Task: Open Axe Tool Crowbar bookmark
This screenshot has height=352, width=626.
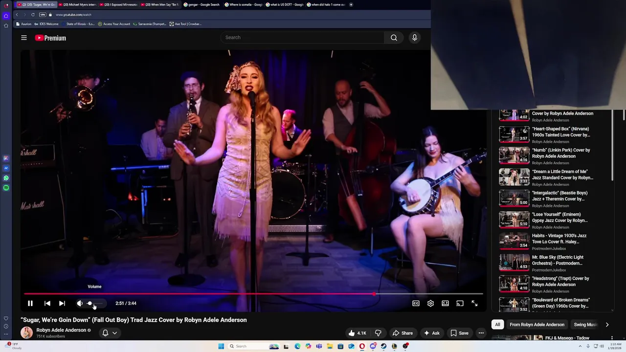Action: point(185,24)
